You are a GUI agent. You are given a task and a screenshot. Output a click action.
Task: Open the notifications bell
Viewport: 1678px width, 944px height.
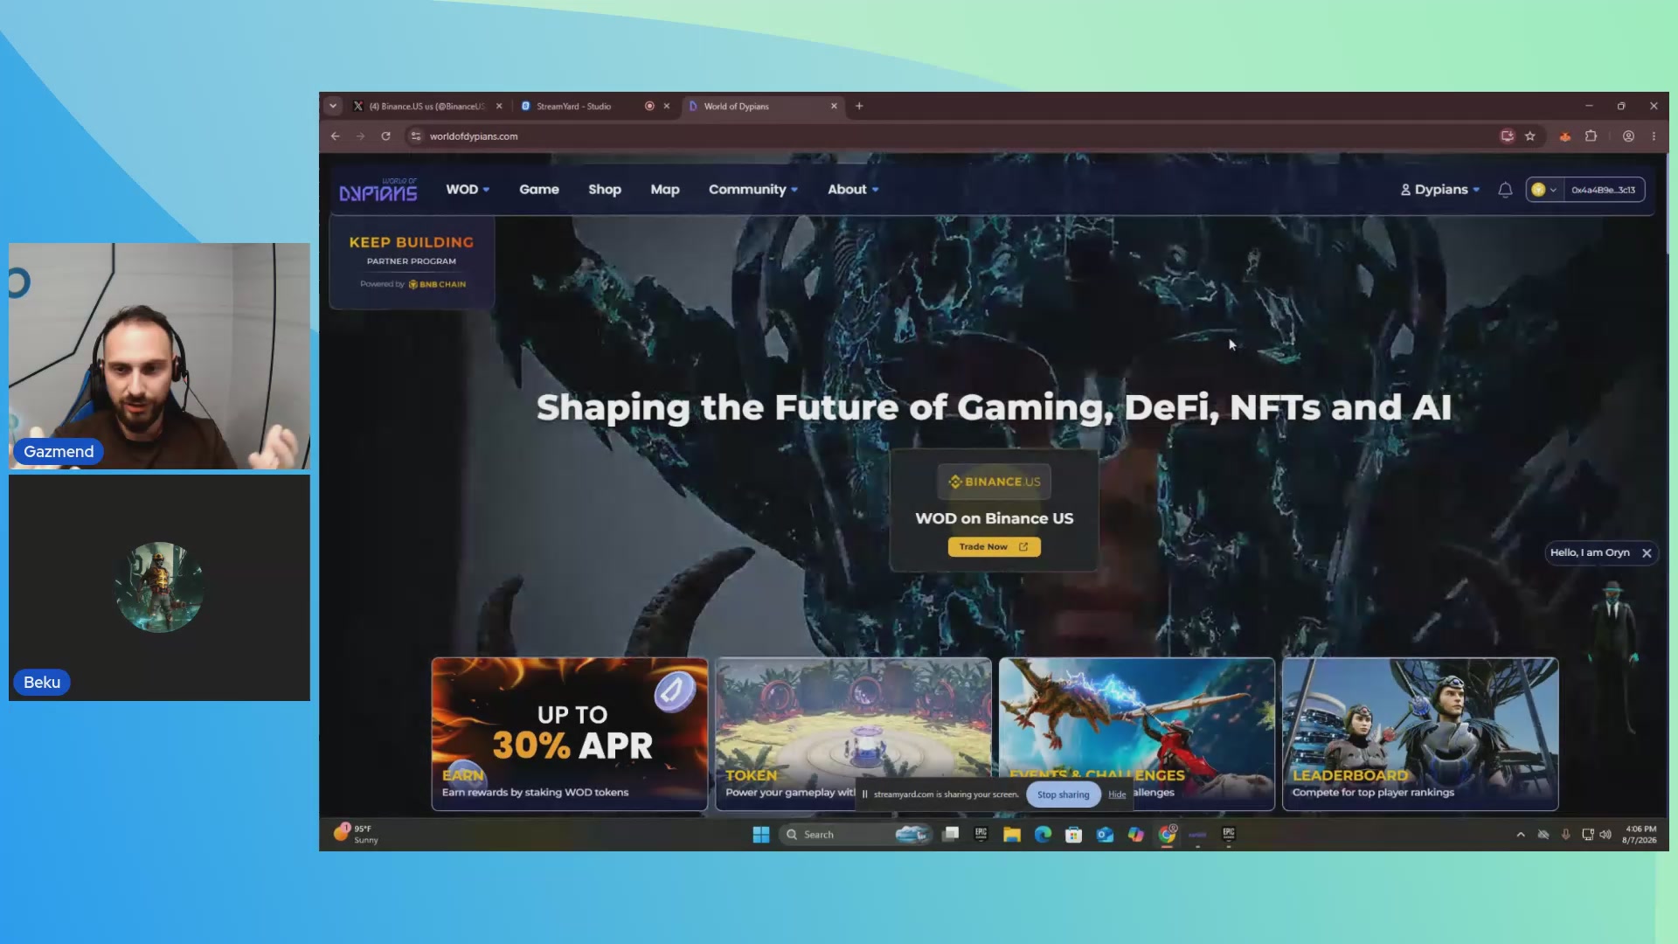(x=1505, y=190)
